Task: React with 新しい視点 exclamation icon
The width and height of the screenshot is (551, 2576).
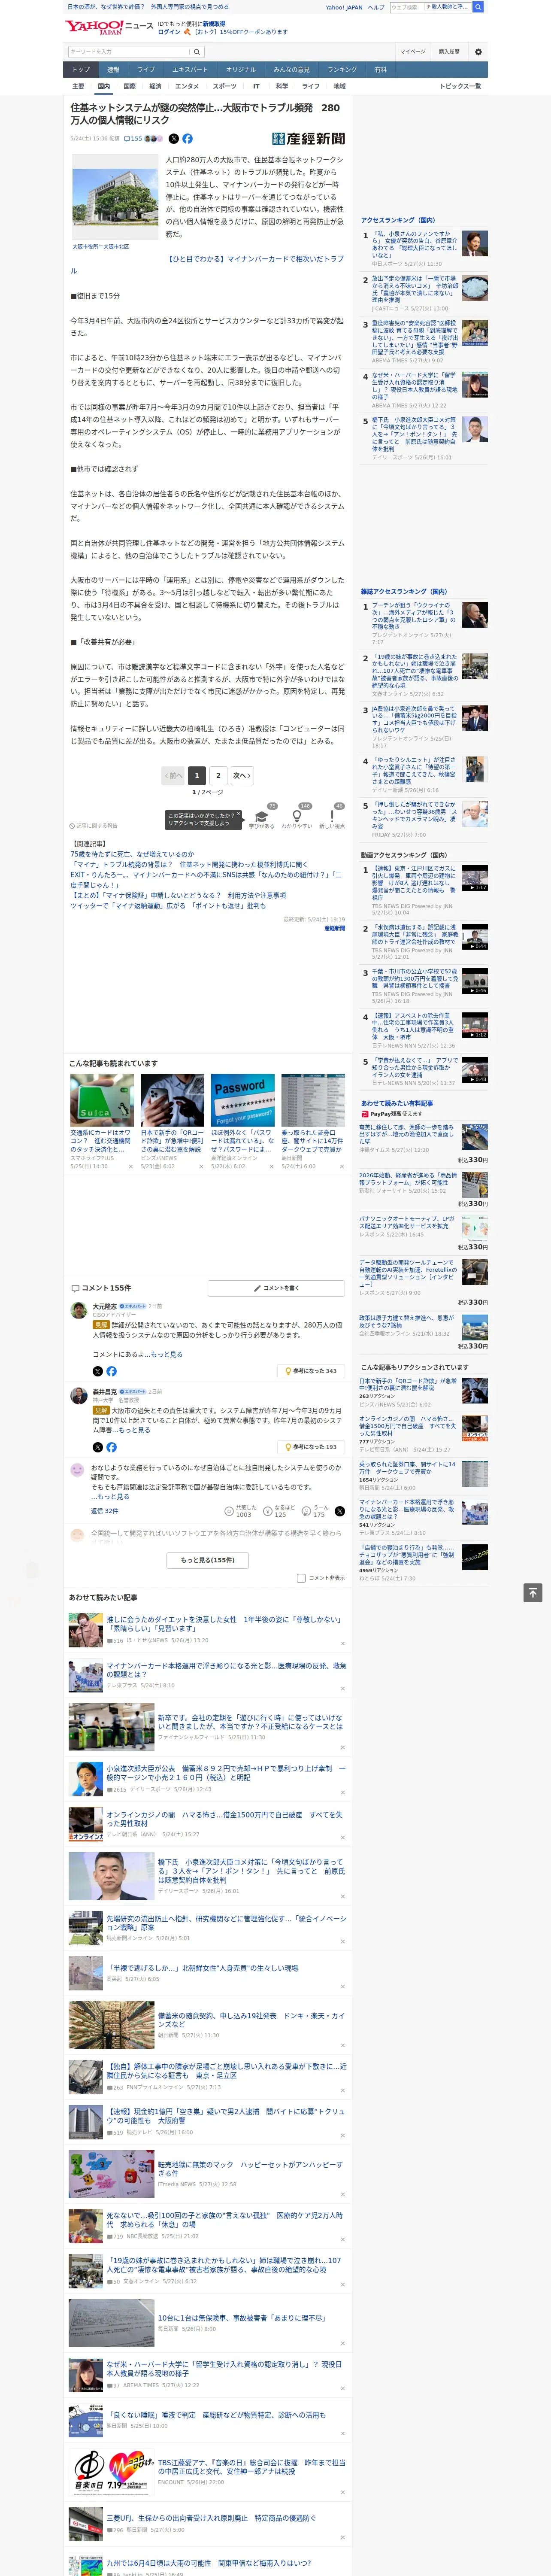Action: click(332, 817)
